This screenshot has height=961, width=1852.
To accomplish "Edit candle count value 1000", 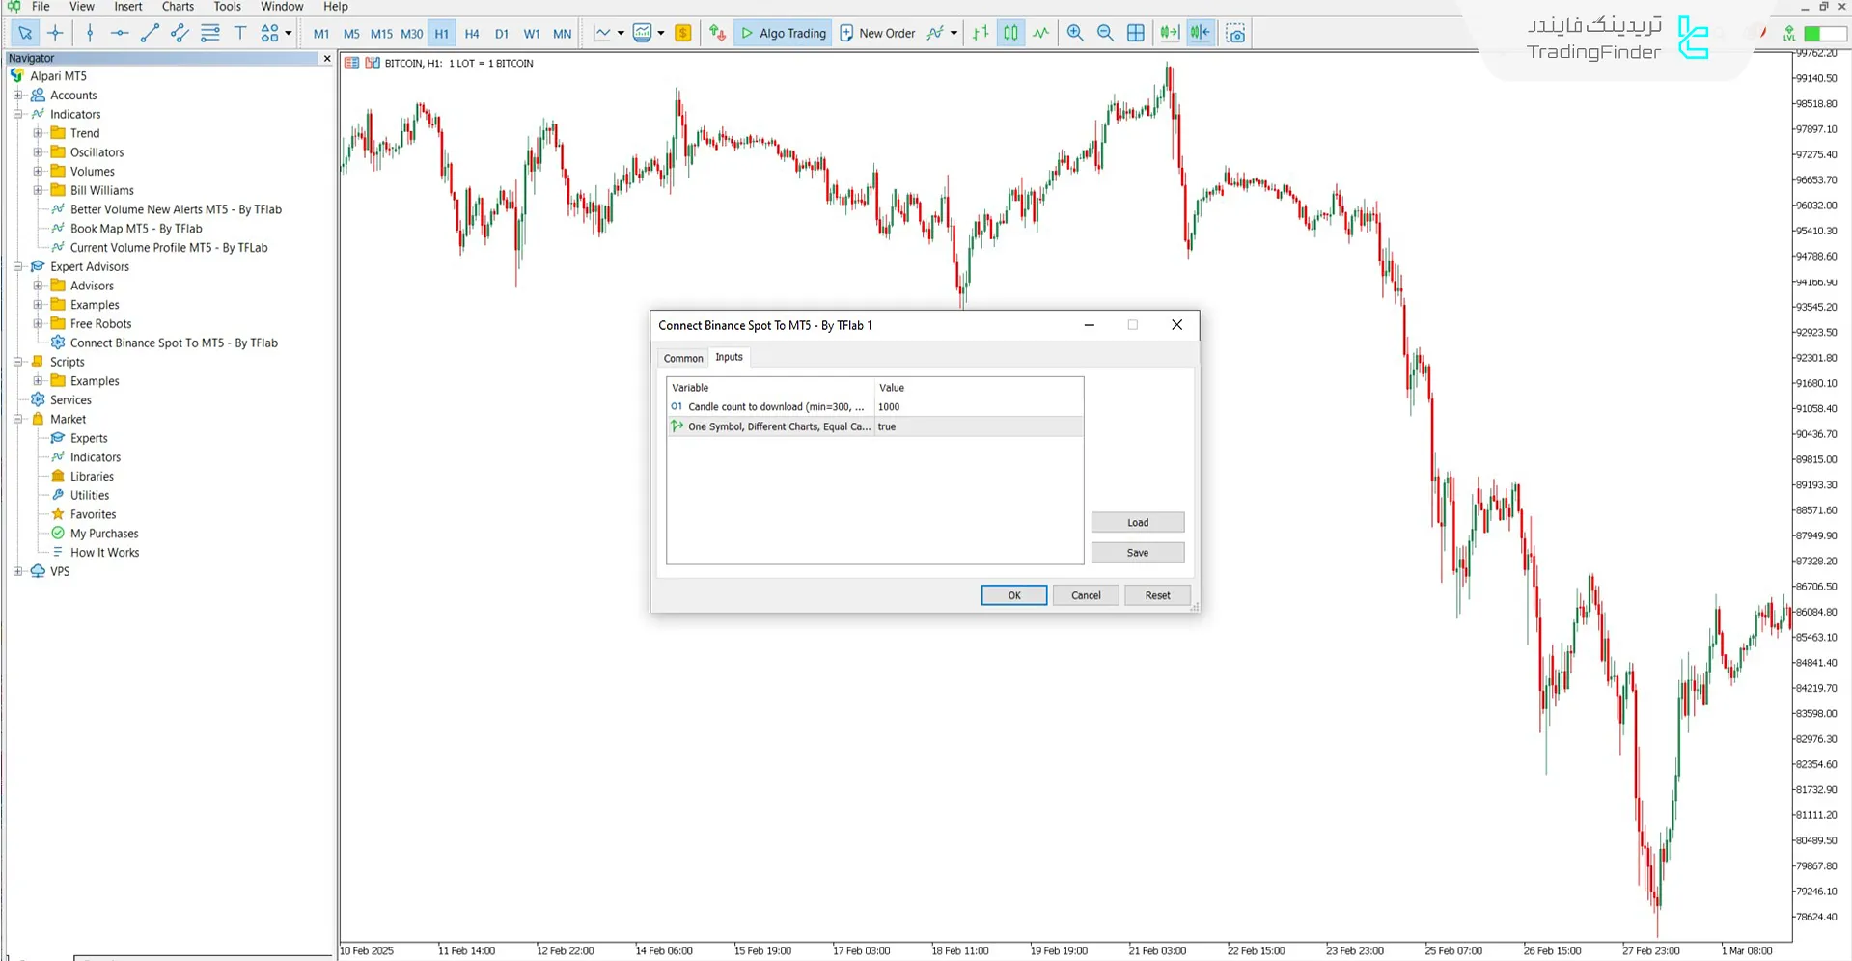I will (979, 406).
